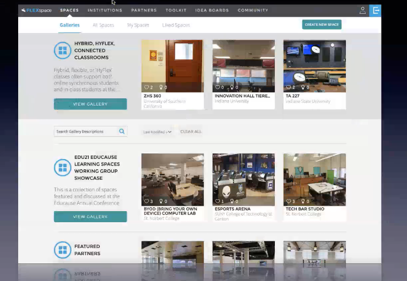Open the Tech Bar Studio thumbnail
The image size is (407, 281).
pos(314,180)
